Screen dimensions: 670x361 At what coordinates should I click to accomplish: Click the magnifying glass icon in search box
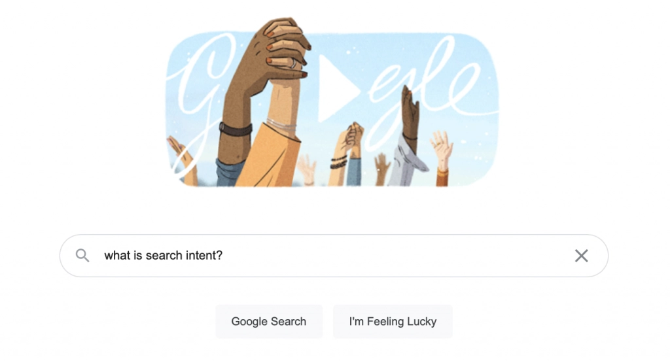pos(82,256)
